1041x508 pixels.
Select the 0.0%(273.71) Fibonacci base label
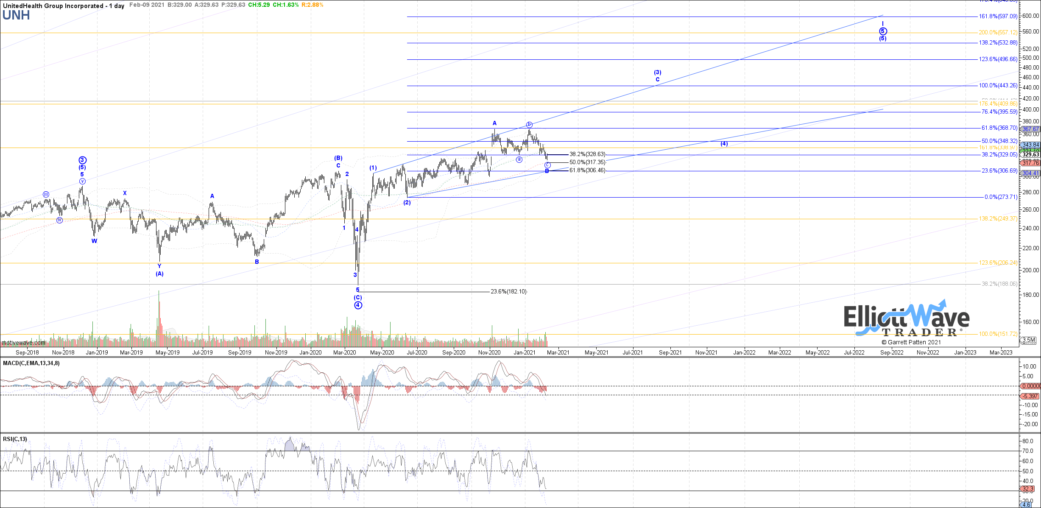tap(1001, 197)
